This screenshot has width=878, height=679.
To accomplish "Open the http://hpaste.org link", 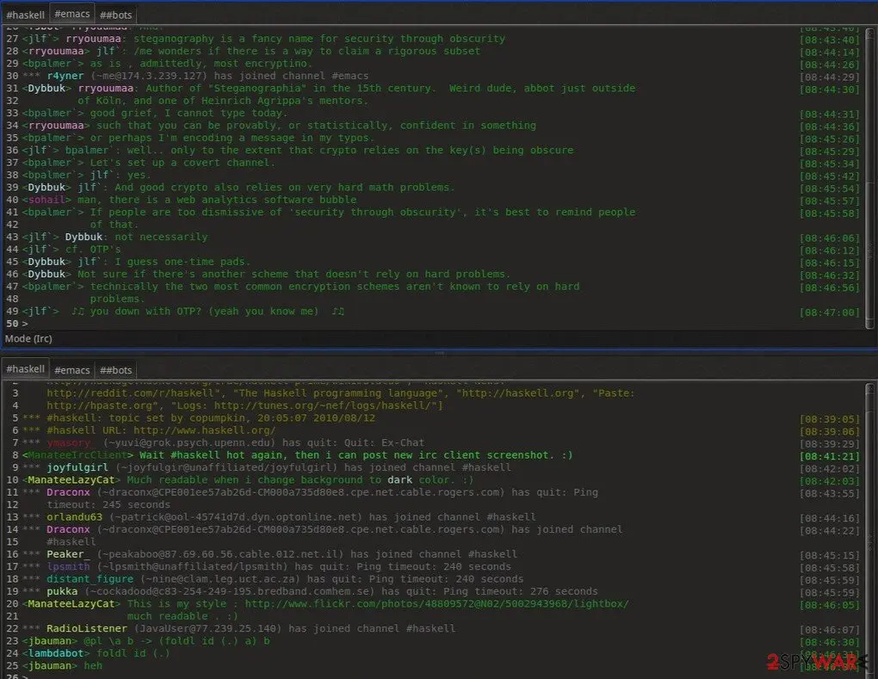I will tap(100, 405).
